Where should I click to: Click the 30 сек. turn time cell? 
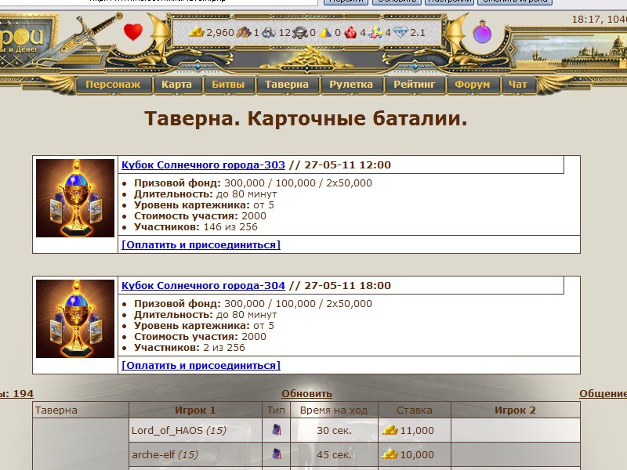pos(335,430)
